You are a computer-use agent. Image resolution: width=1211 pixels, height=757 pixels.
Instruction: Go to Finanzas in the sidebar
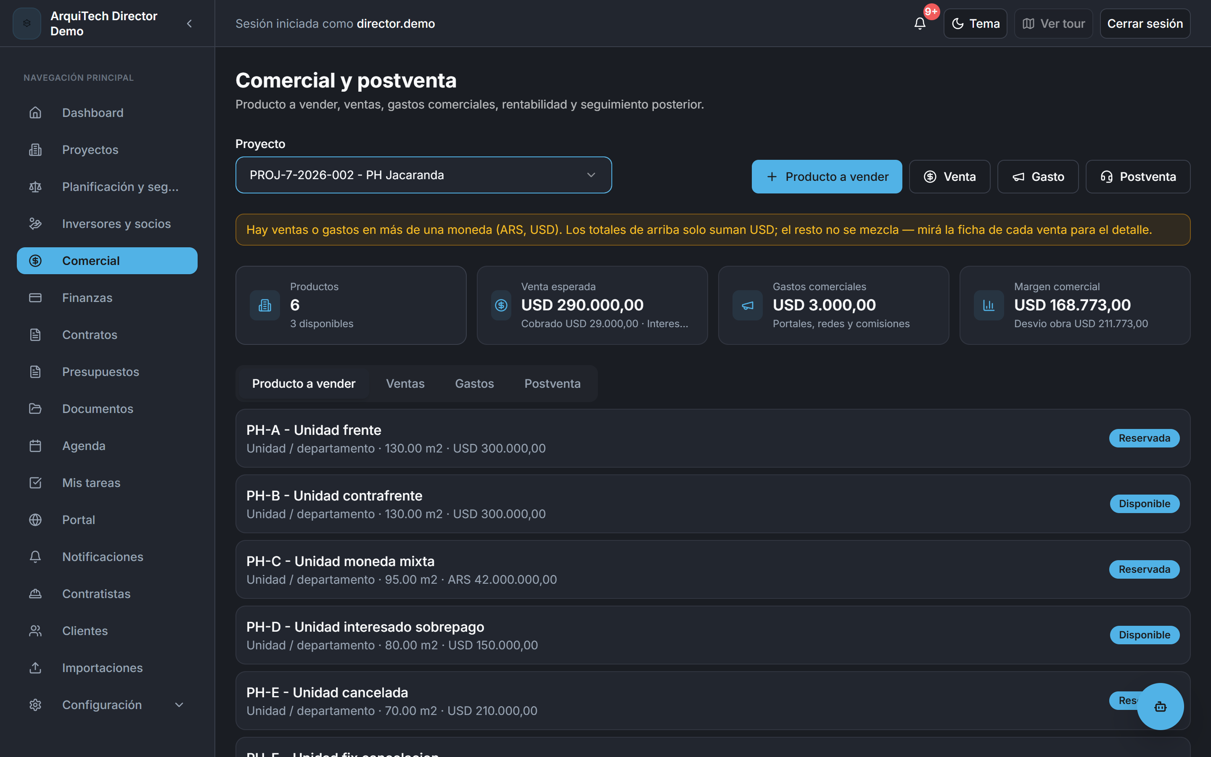[107, 298]
